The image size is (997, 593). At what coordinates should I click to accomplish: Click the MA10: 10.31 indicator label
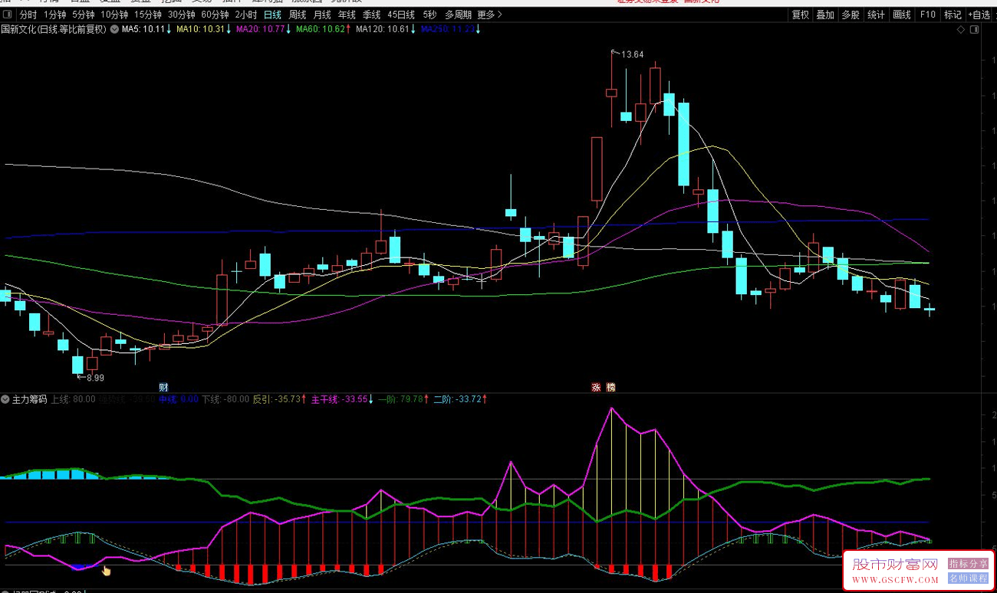click(x=204, y=29)
